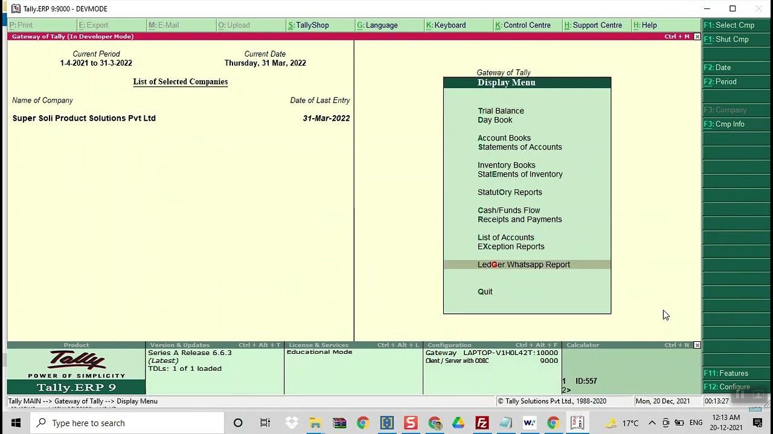The image size is (773, 434).
Task: Close the Calculator panel
Action: pyautogui.click(x=697, y=345)
